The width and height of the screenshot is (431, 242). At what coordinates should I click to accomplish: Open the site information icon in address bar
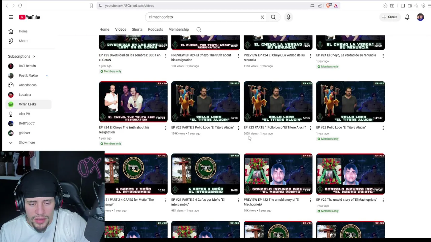(x=100, y=6)
